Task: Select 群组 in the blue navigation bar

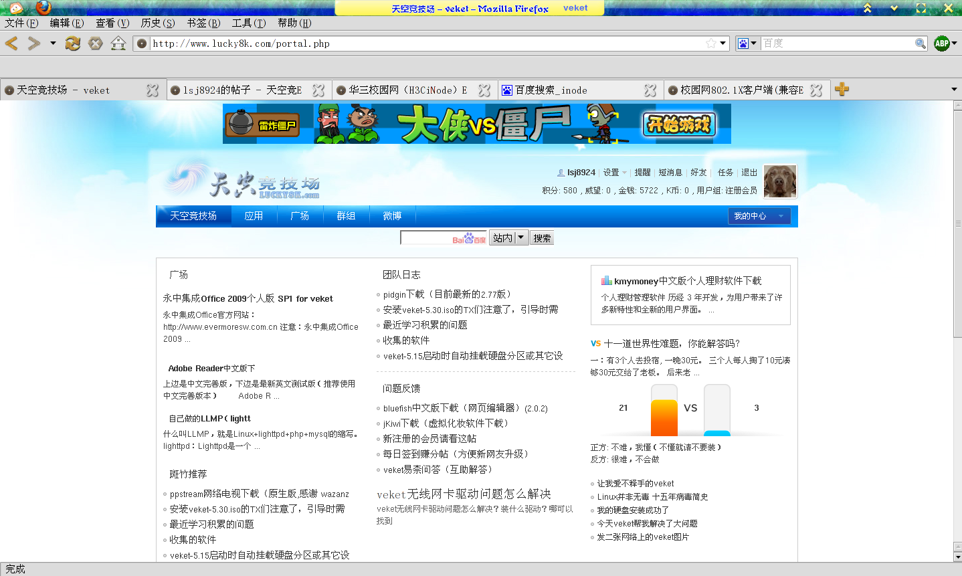Action: pyautogui.click(x=346, y=216)
